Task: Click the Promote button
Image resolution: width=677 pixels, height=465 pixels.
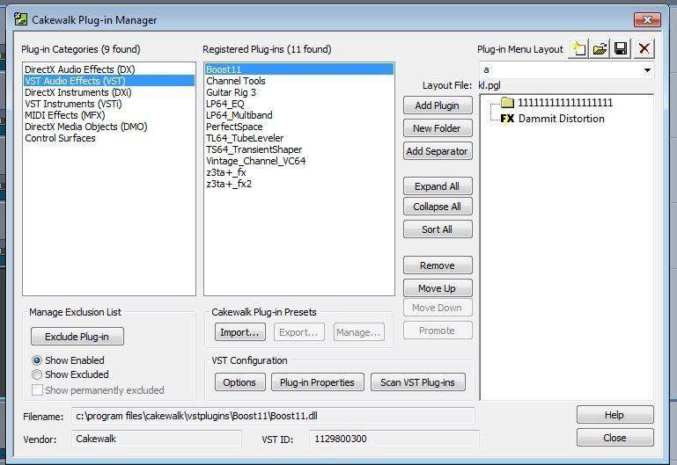Action: click(438, 331)
